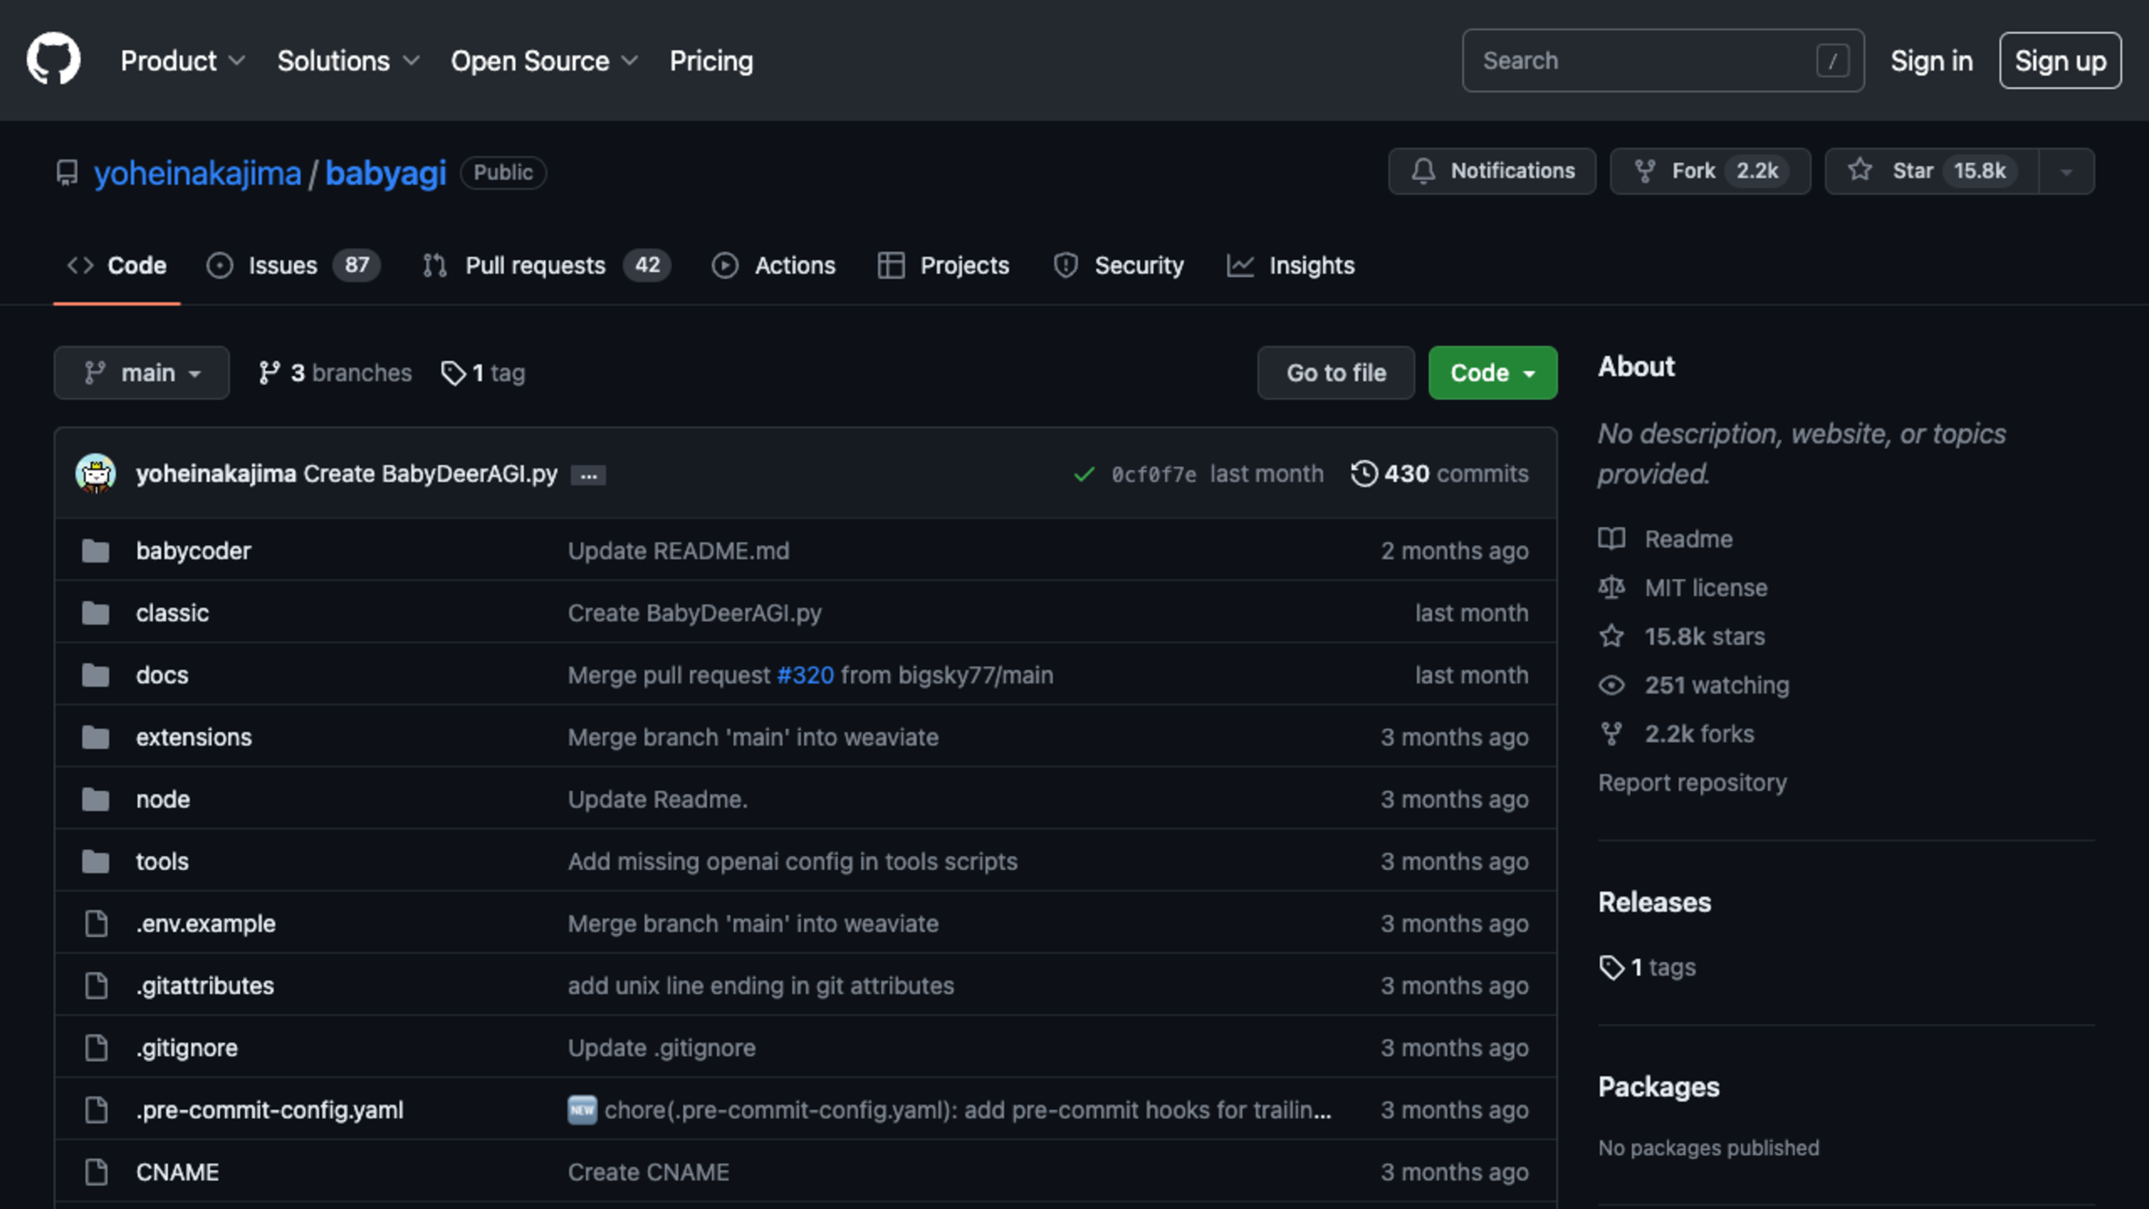2149x1209 pixels.
Task: Click the 1 tags link under Releases
Action: click(1648, 968)
